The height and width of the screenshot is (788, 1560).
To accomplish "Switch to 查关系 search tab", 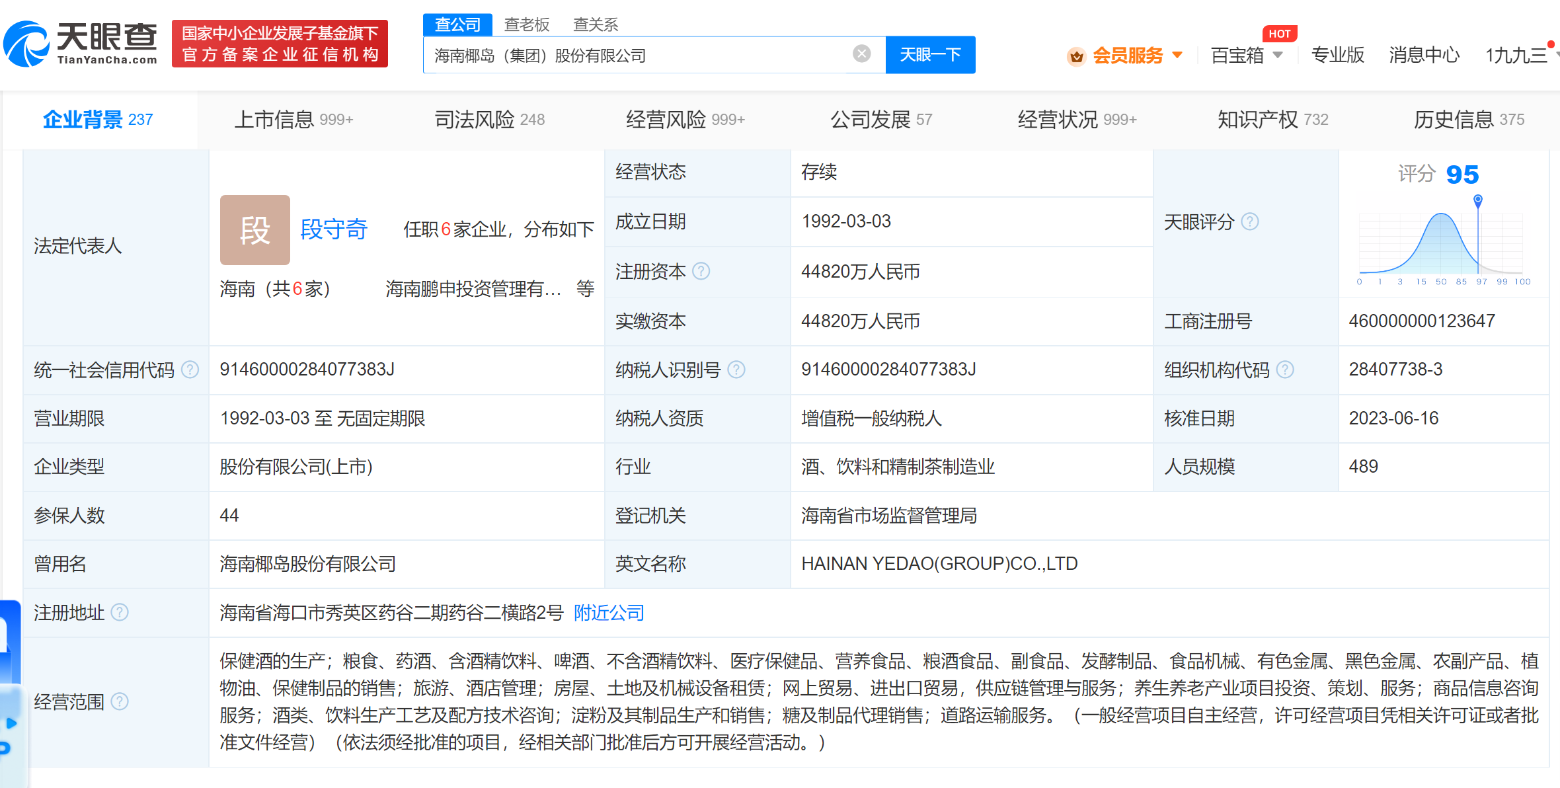I will click(596, 24).
